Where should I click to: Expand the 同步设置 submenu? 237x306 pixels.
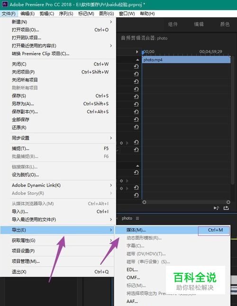click(x=58, y=138)
